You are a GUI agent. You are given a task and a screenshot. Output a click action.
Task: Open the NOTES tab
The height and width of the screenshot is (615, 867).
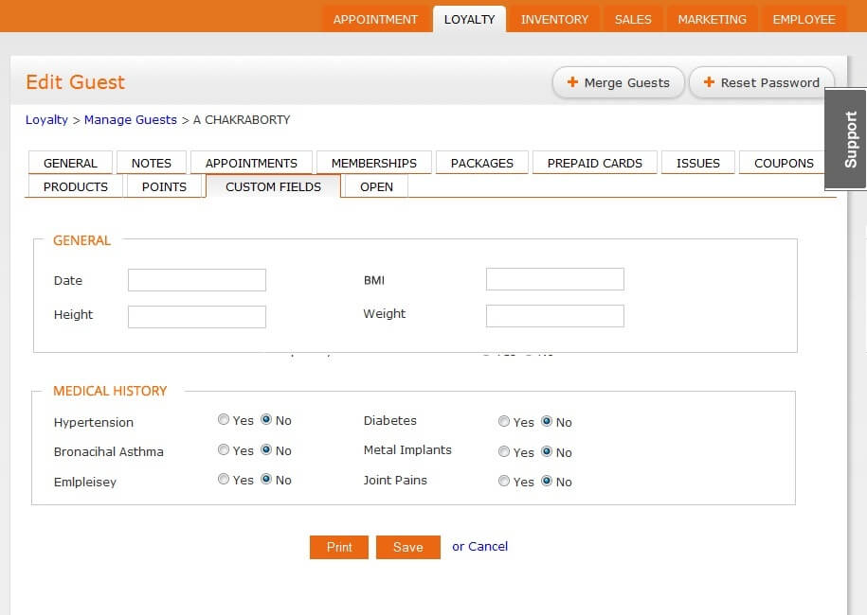click(151, 162)
